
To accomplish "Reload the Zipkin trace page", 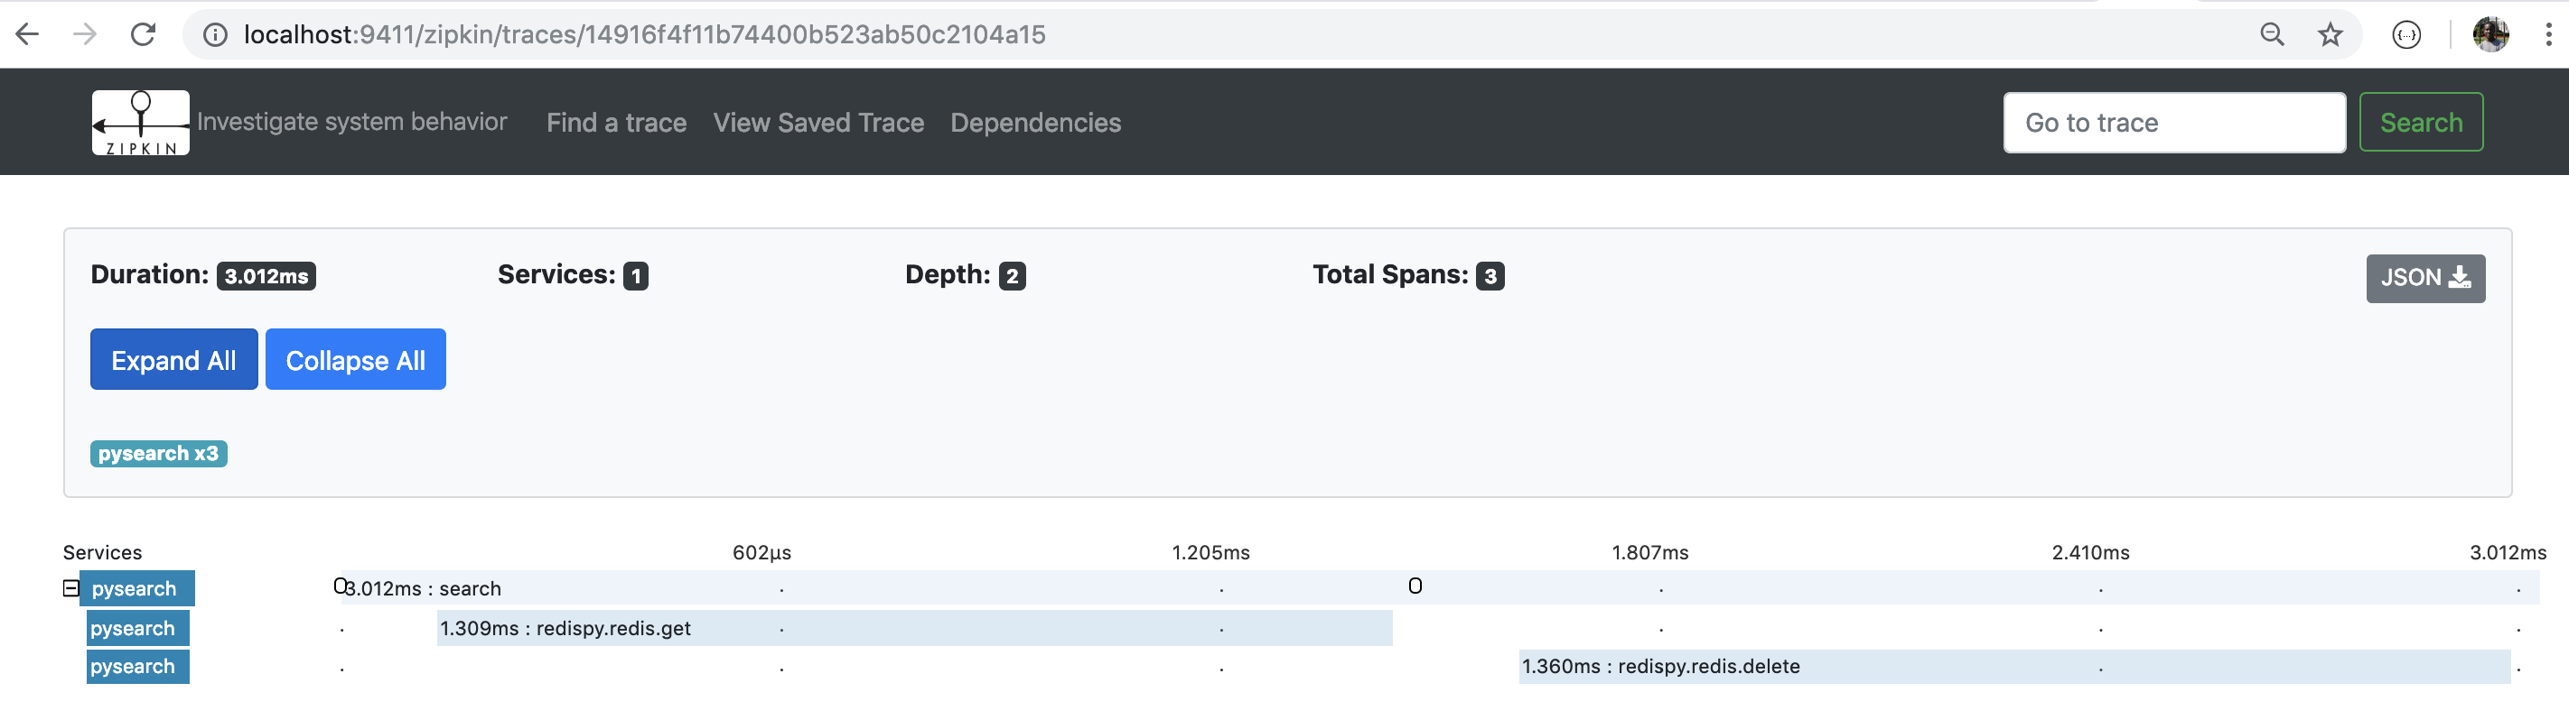I will [x=144, y=35].
